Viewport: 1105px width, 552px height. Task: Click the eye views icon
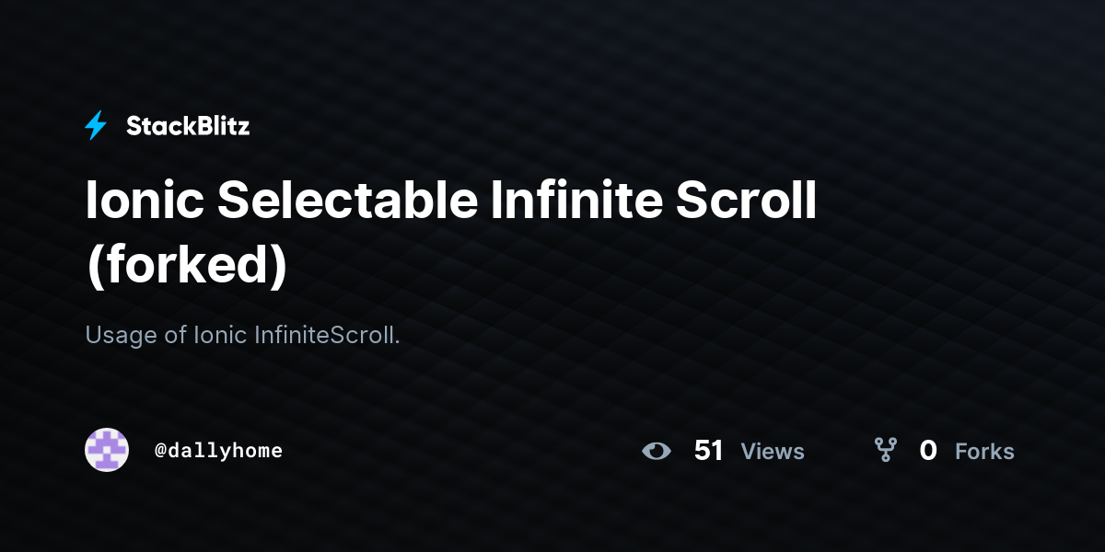[657, 451]
